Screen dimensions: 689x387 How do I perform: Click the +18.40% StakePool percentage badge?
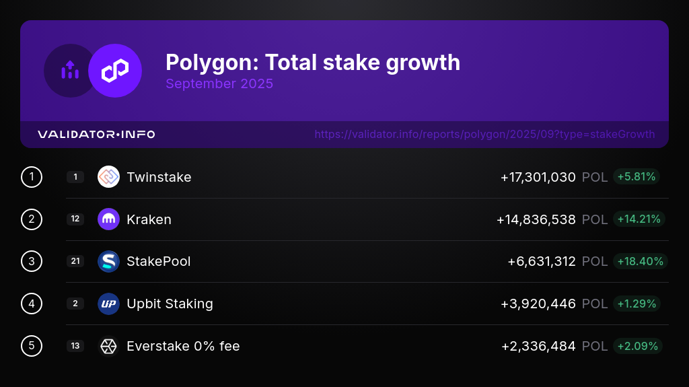[640, 261]
